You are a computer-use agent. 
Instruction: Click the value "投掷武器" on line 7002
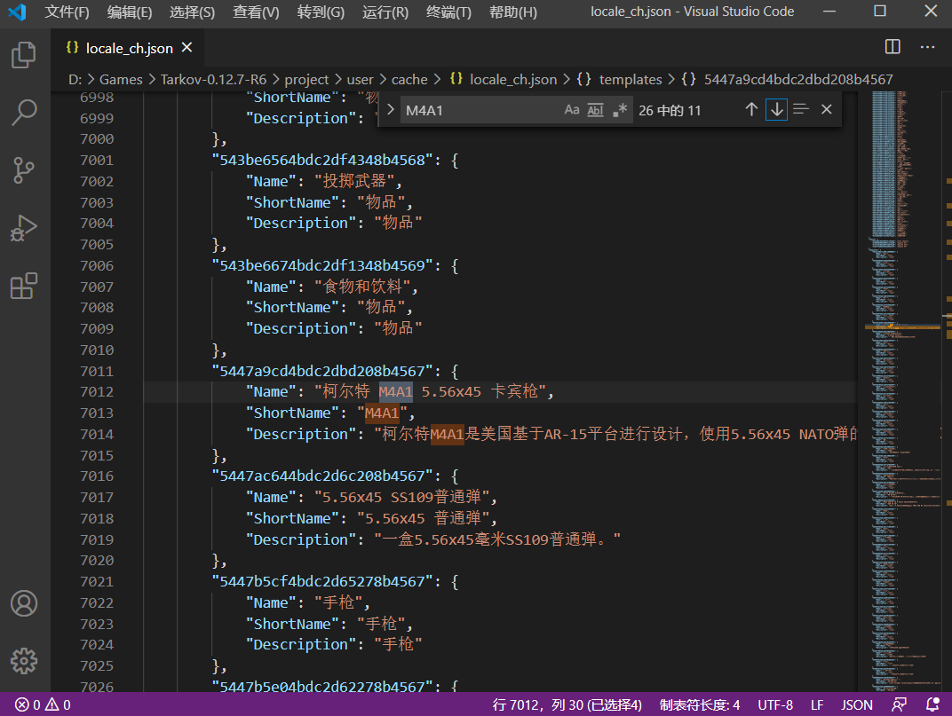[x=354, y=181]
